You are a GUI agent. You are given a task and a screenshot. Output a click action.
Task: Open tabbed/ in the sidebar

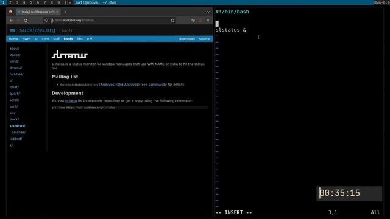coord(16,139)
